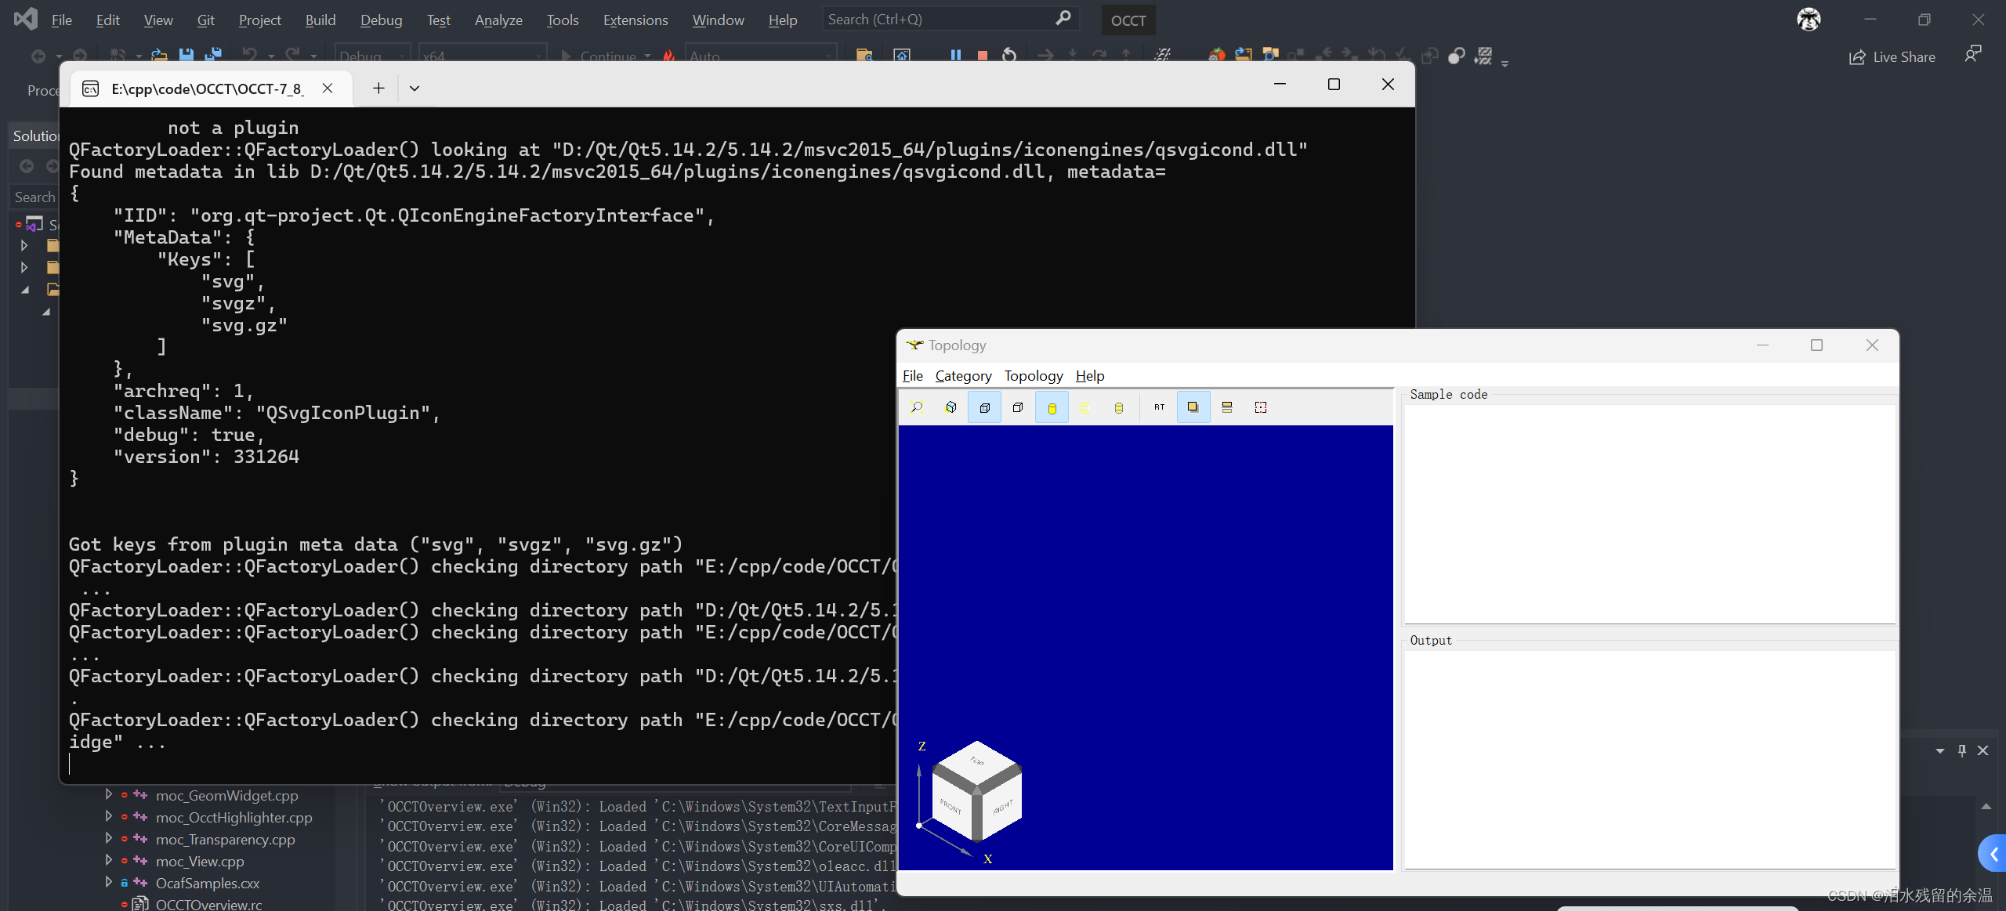
Task: Add a new terminal tab
Action: [378, 89]
